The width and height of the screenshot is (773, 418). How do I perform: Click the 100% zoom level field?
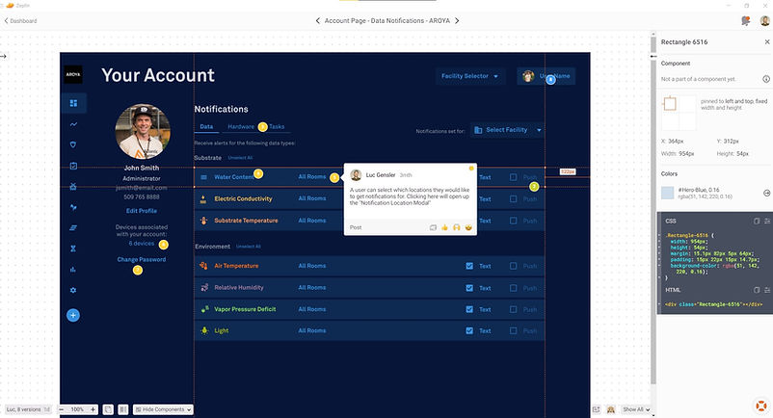coord(77,409)
